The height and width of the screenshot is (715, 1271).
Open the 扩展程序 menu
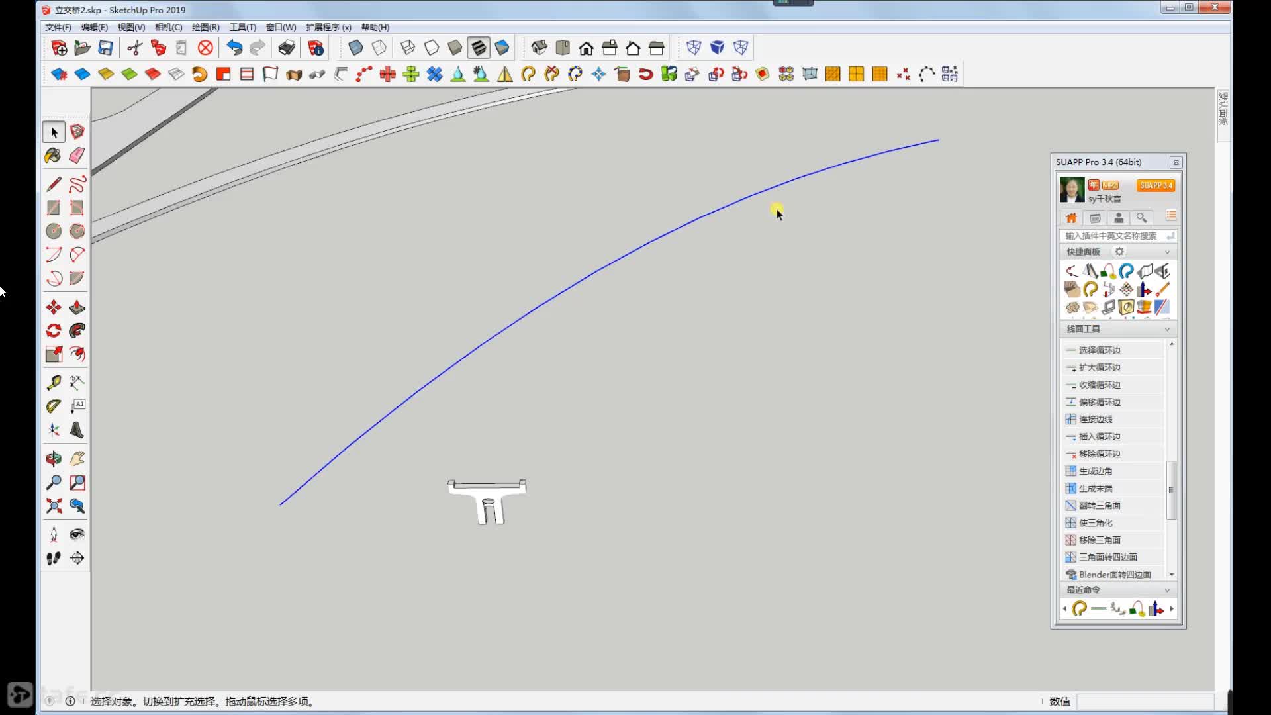point(328,27)
